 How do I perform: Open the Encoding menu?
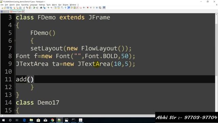tap(25, 5)
